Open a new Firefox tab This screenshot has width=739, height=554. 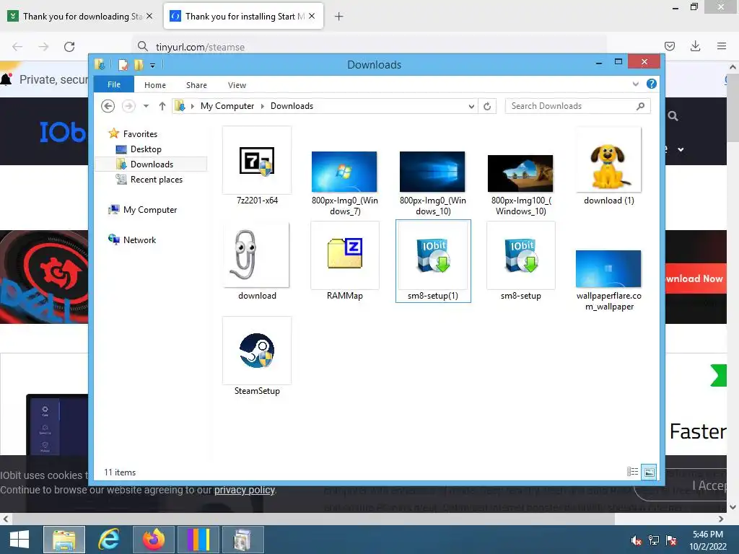338,17
